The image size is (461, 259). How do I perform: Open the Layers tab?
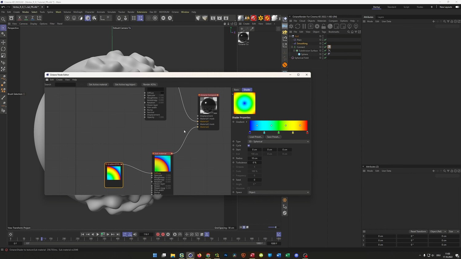point(381,17)
